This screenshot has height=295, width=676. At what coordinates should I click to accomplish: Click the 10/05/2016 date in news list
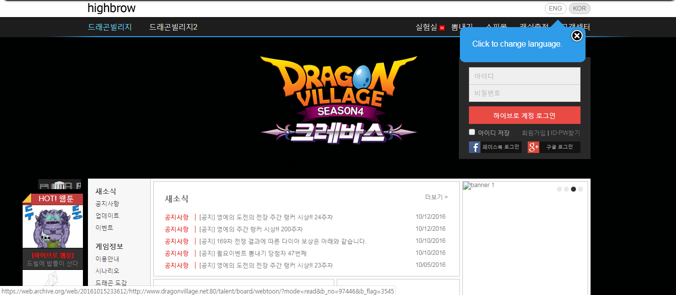(x=430, y=265)
